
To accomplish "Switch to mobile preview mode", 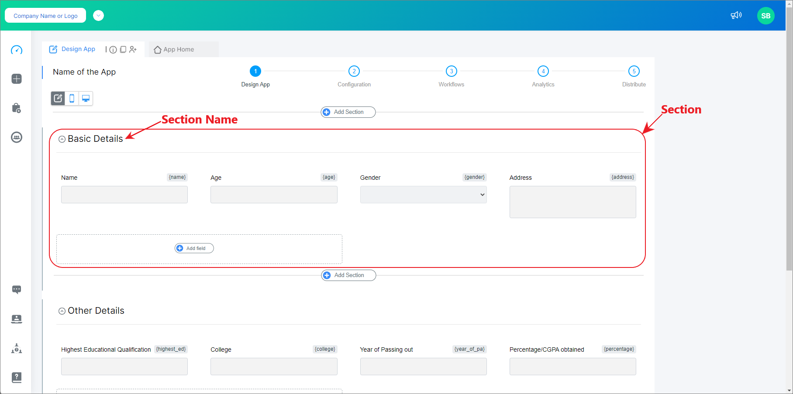I will (x=72, y=98).
